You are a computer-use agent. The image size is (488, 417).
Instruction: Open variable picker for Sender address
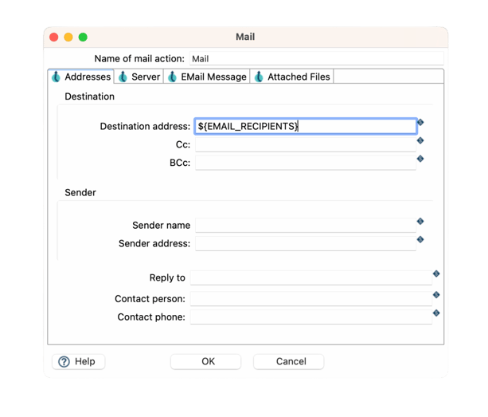[x=420, y=239]
